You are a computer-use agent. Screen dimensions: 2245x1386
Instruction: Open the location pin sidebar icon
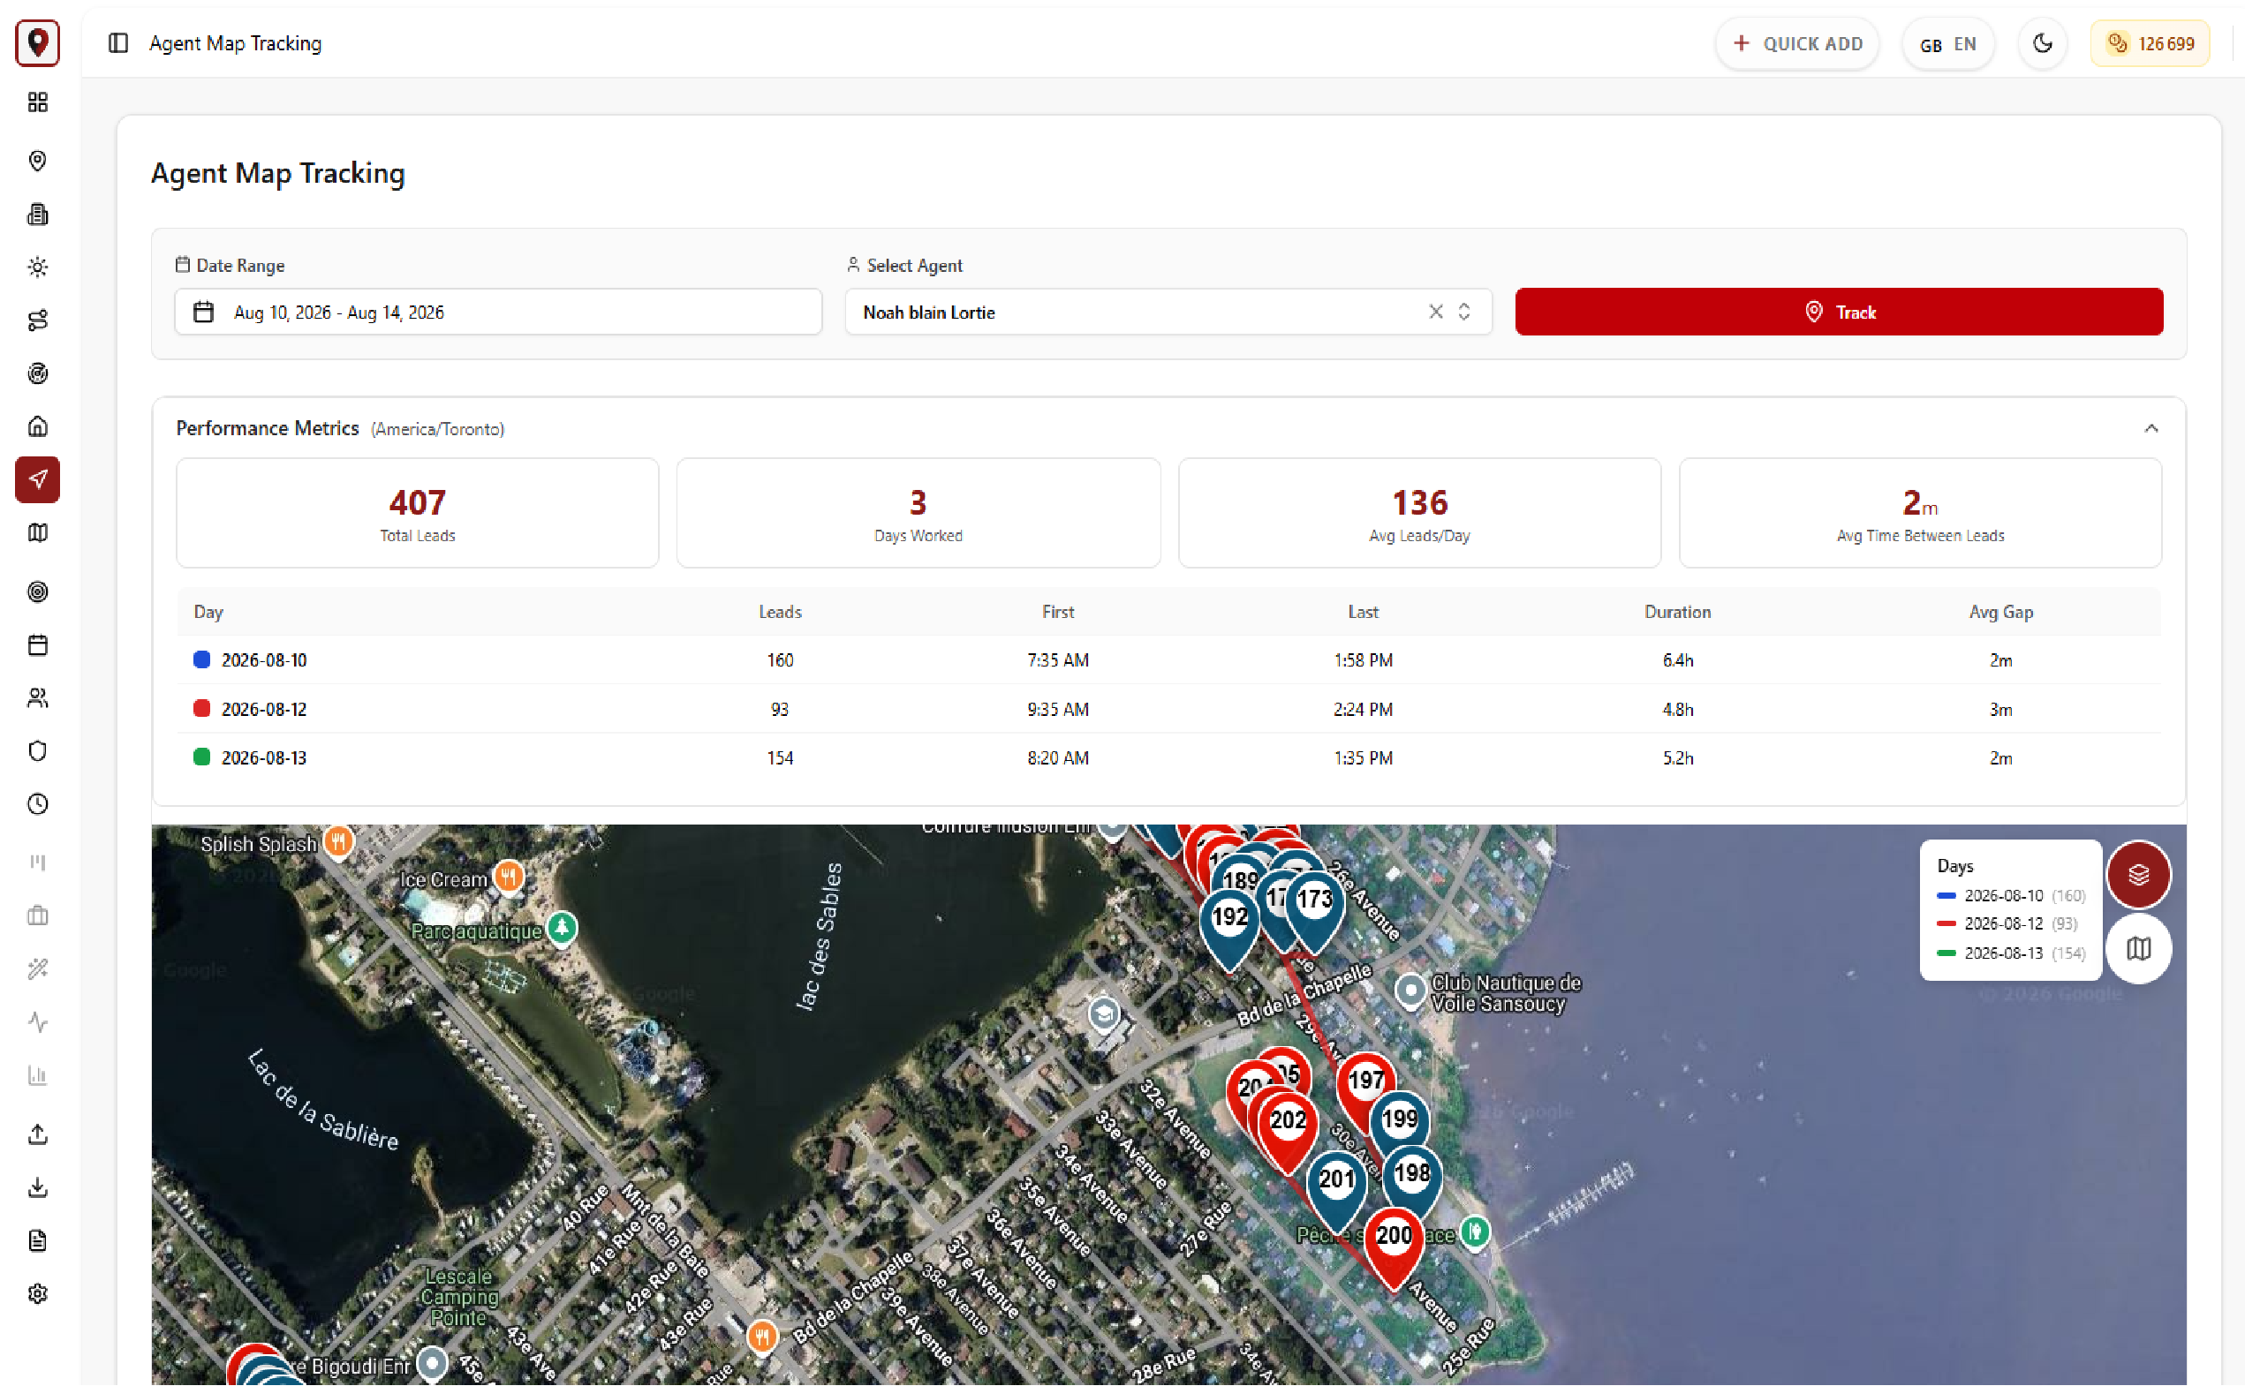(x=38, y=161)
